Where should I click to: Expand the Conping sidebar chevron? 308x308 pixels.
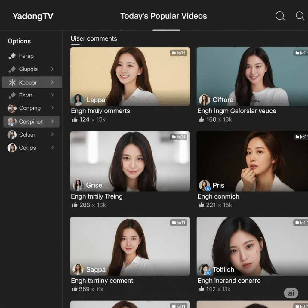pos(52,108)
